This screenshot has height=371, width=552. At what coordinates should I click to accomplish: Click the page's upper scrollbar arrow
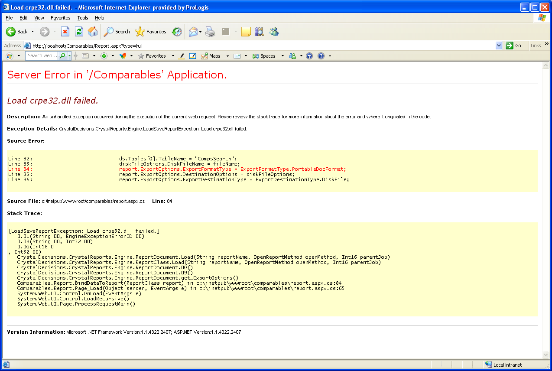tap(546, 65)
